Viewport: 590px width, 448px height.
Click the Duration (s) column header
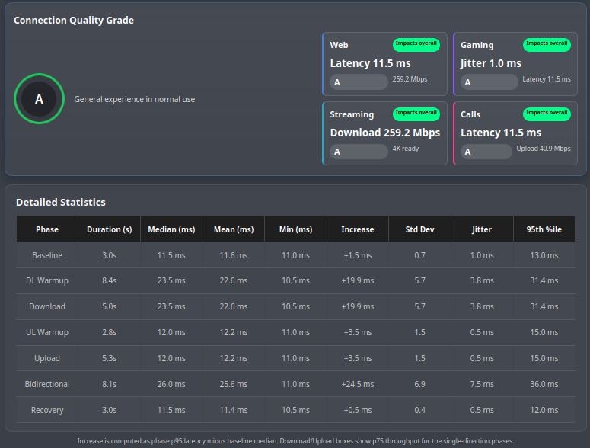[109, 229]
